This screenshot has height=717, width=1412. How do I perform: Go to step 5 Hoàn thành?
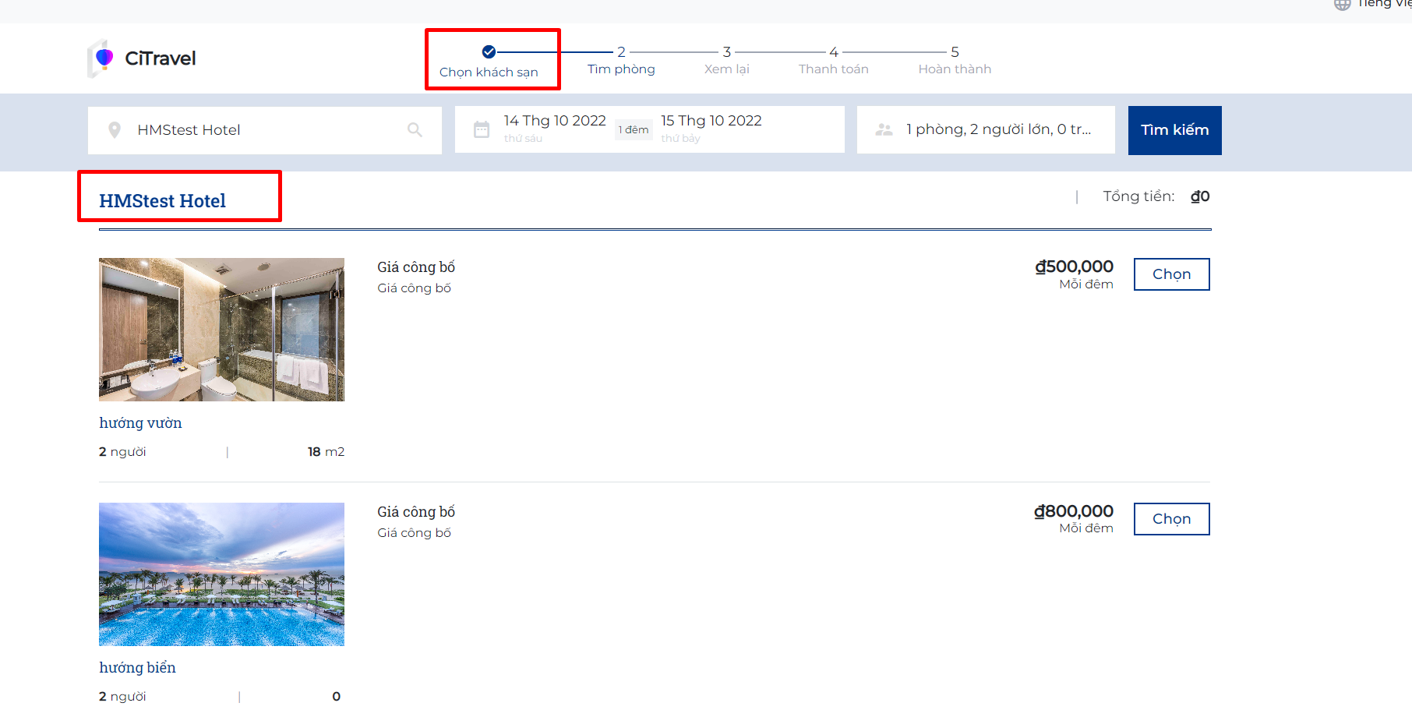(x=954, y=61)
